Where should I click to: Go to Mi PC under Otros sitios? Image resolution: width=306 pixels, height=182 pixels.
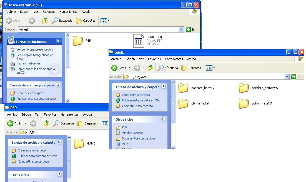[126, 144]
